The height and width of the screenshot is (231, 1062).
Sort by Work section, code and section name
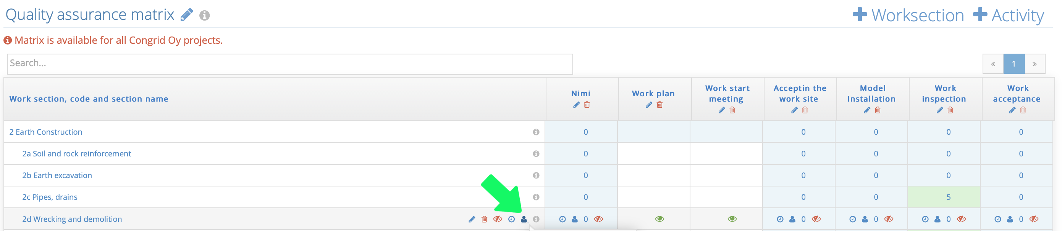click(x=89, y=99)
